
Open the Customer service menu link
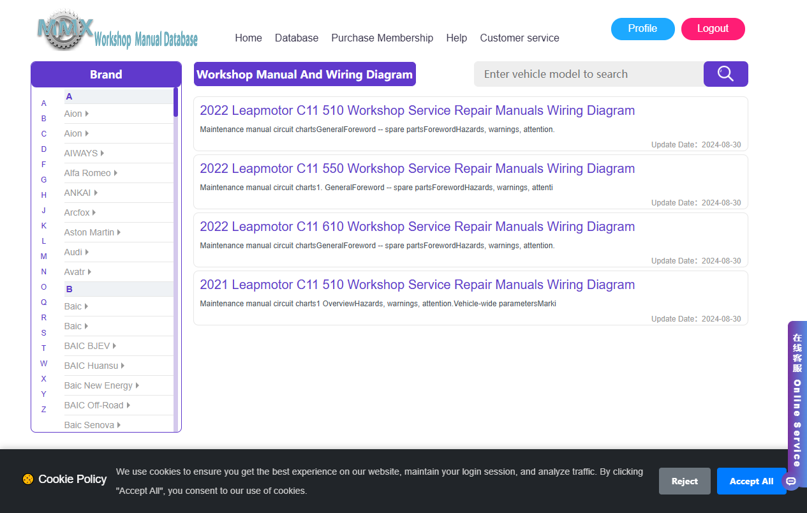pos(519,38)
